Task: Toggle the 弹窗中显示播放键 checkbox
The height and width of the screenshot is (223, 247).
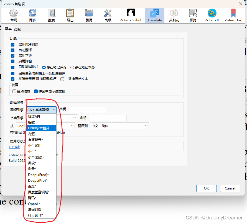Action: 36,91
